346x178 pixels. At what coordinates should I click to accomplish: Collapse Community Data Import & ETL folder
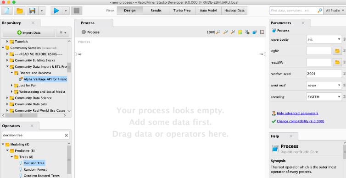point(7,66)
